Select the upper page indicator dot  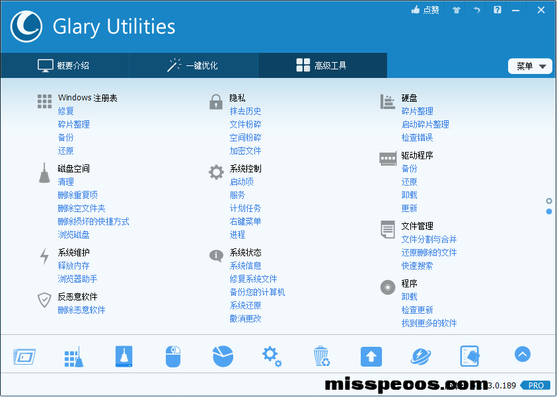tap(549, 201)
